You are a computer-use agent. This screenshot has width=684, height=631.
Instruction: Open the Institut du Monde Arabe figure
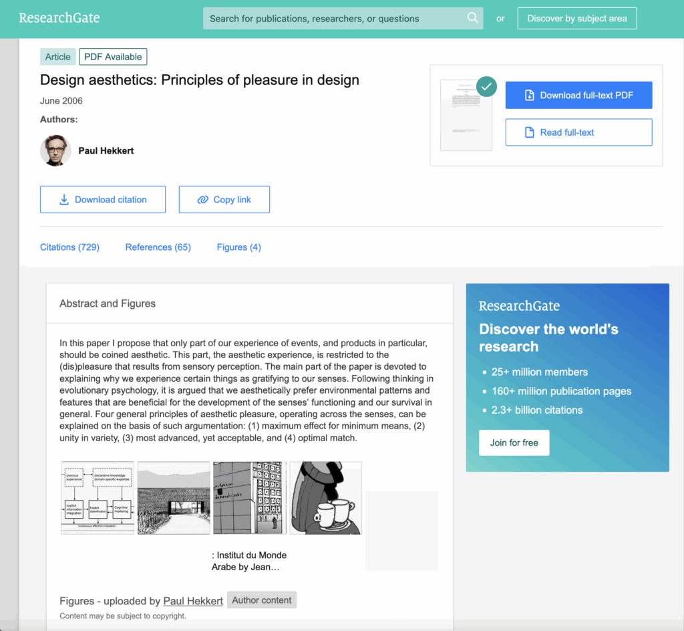(249, 498)
